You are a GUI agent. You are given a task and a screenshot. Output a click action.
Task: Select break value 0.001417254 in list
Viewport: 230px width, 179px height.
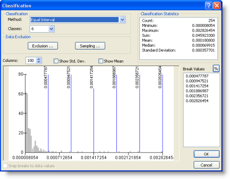pyautogui.click(x=197, y=86)
